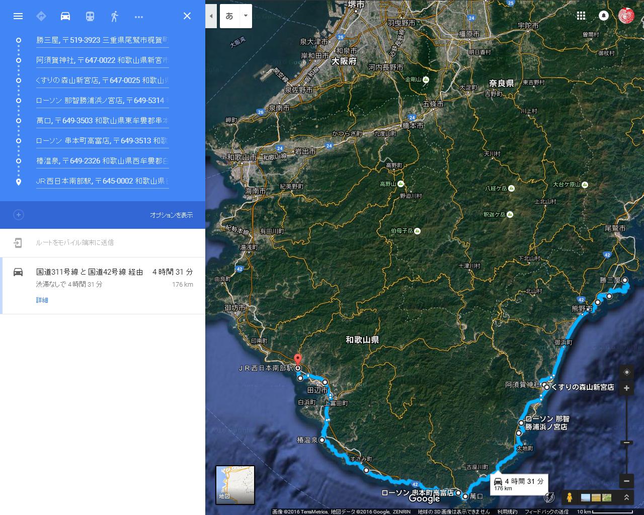Screen dimensions: 644x515
Task: Switch to driving directions car icon
Action: pos(65,16)
